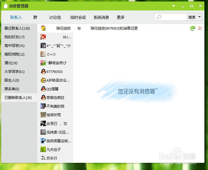208x170 pixels.
Task: Select 已删除联系人(30) group
Action: (x=19, y=98)
